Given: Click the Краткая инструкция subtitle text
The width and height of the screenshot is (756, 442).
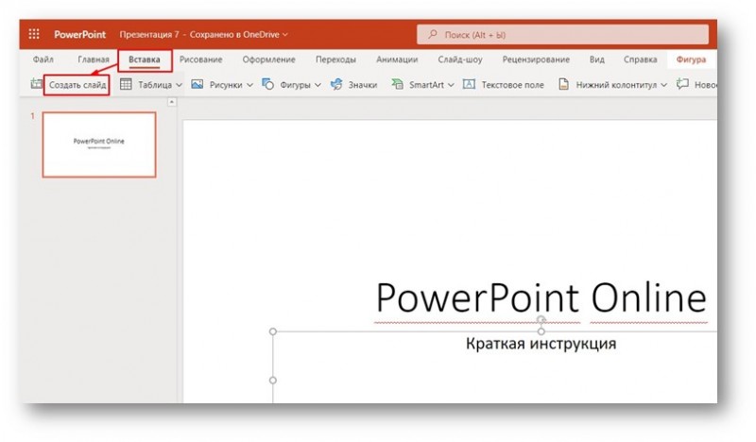Looking at the screenshot, I should [541, 344].
